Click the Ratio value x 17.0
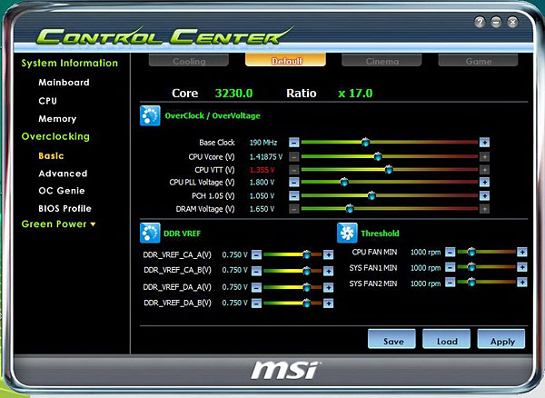The image size is (545, 398). point(355,94)
